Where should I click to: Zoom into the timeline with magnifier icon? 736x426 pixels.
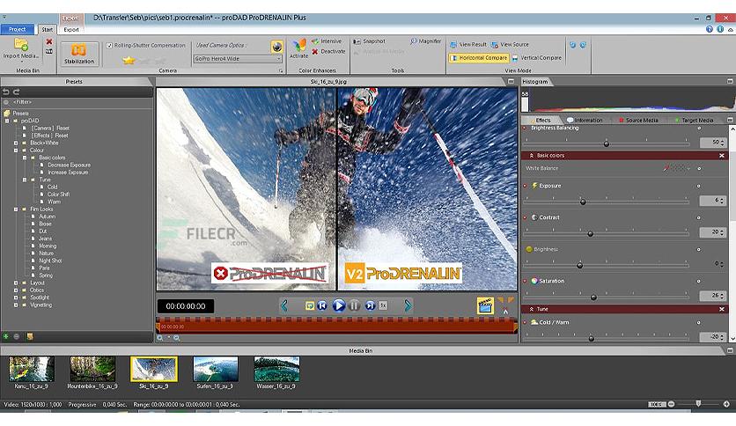[x=160, y=338]
